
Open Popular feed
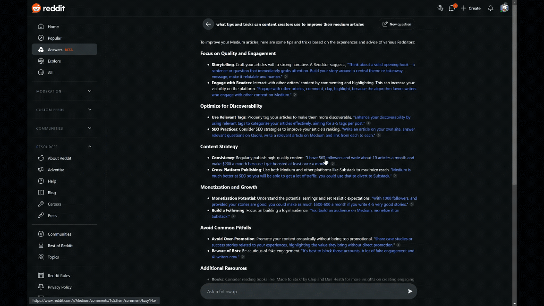(64, 38)
